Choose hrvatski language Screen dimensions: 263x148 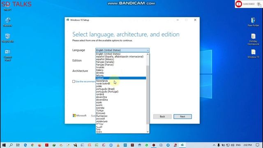121,67
